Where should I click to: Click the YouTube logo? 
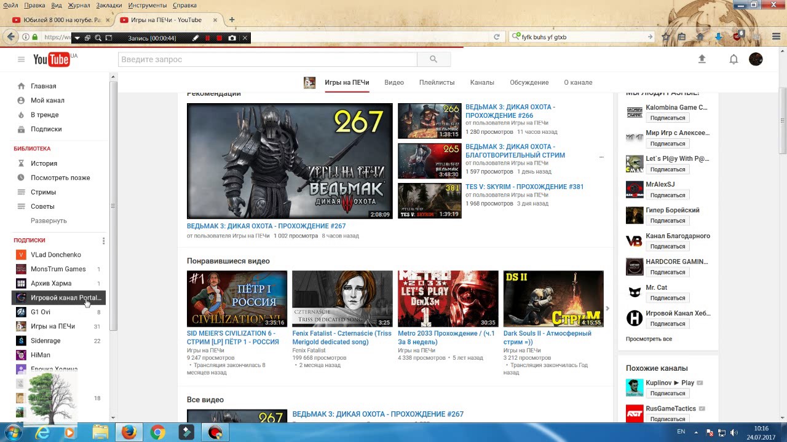(51, 60)
